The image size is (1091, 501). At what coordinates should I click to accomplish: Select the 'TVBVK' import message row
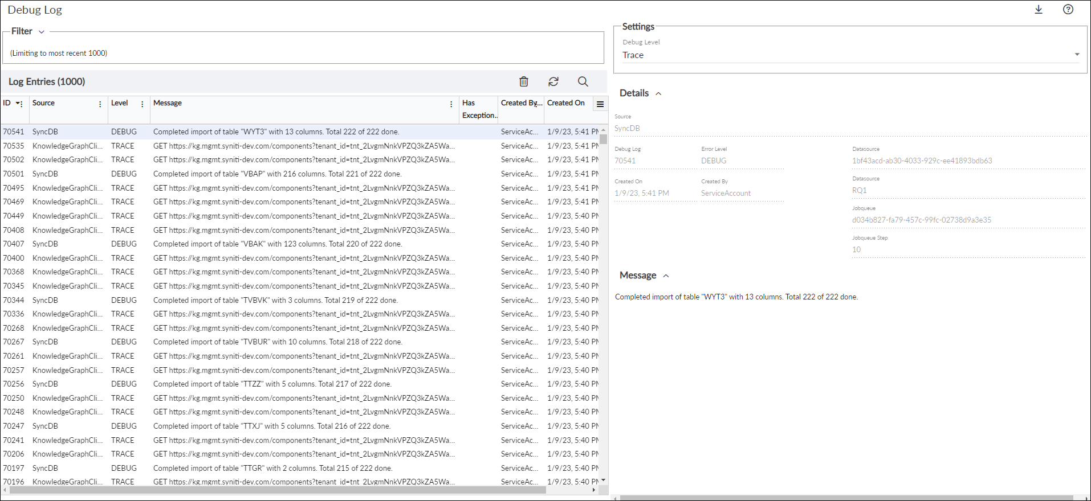(x=300, y=300)
